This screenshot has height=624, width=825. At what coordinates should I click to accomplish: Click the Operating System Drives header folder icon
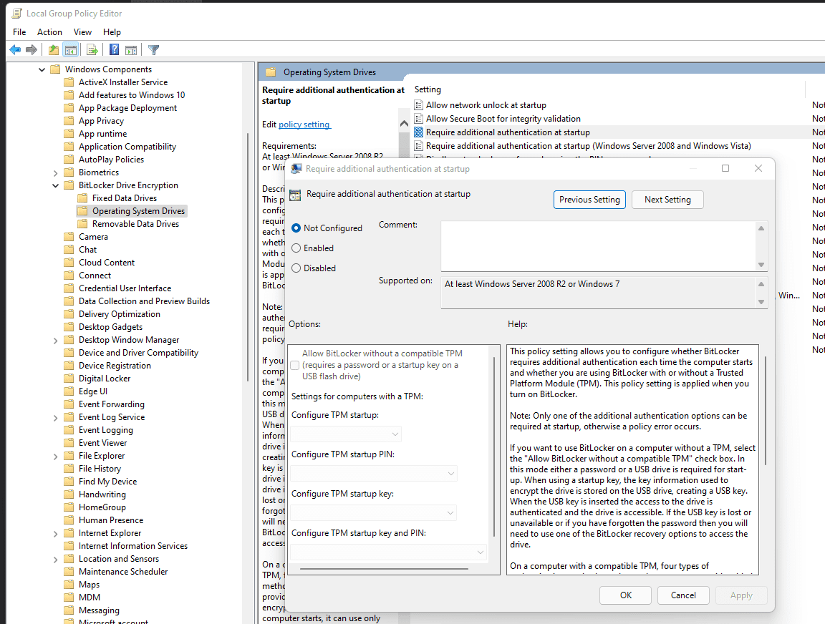(271, 72)
